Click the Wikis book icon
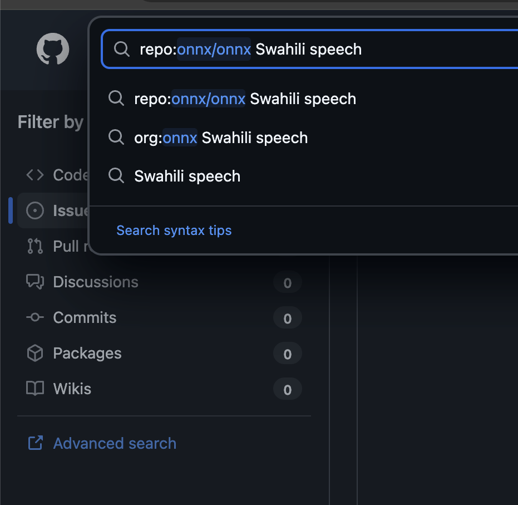 click(x=35, y=389)
